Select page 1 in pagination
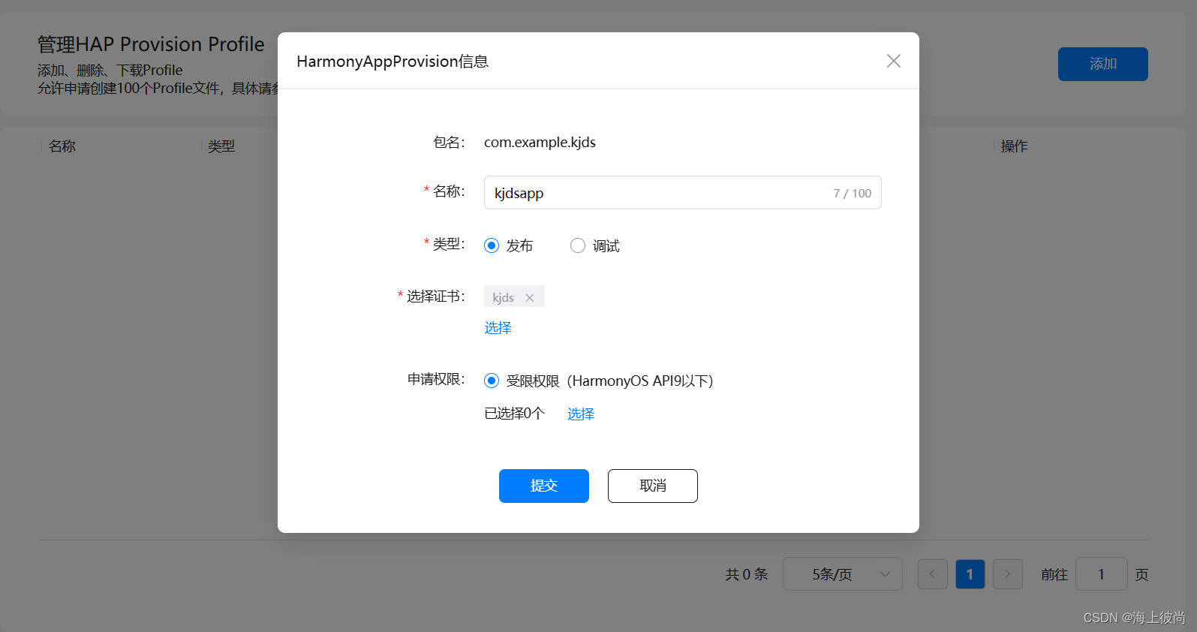Screen dimensions: 1197x632 970,574
